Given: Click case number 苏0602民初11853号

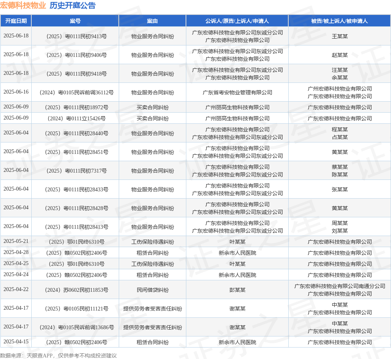Looking at the screenshot, I should tap(76, 290).
